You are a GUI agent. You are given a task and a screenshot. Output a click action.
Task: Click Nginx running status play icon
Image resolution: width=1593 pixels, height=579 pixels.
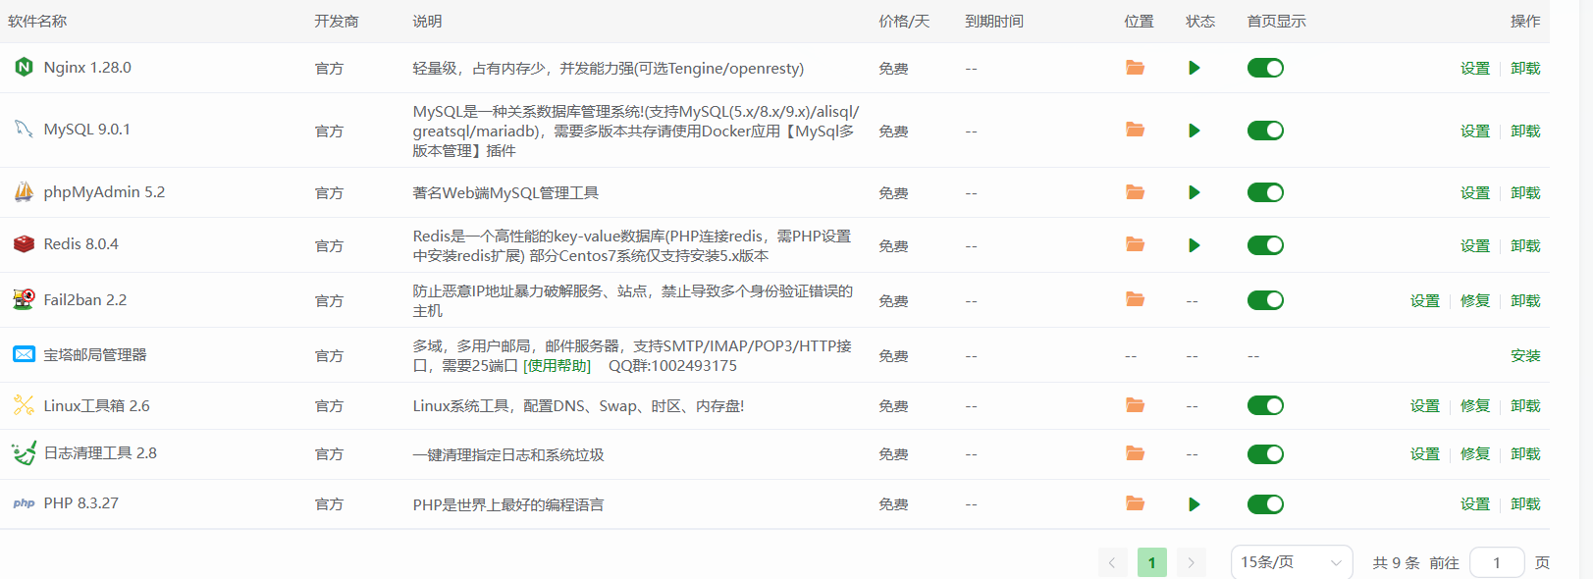click(x=1195, y=68)
